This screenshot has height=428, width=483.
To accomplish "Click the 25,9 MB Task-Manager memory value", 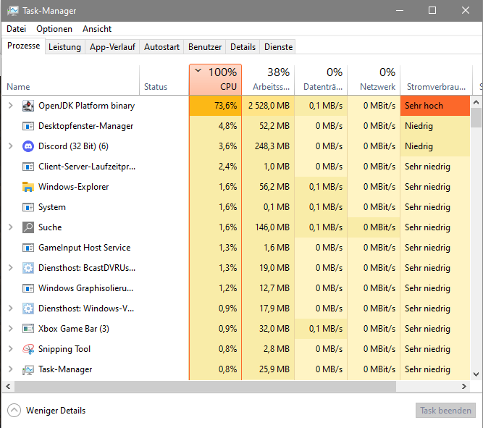I will [274, 369].
